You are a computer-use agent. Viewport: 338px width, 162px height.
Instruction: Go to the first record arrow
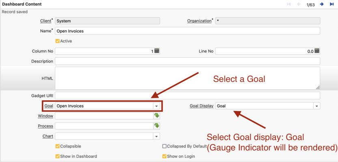click(289, 4)
